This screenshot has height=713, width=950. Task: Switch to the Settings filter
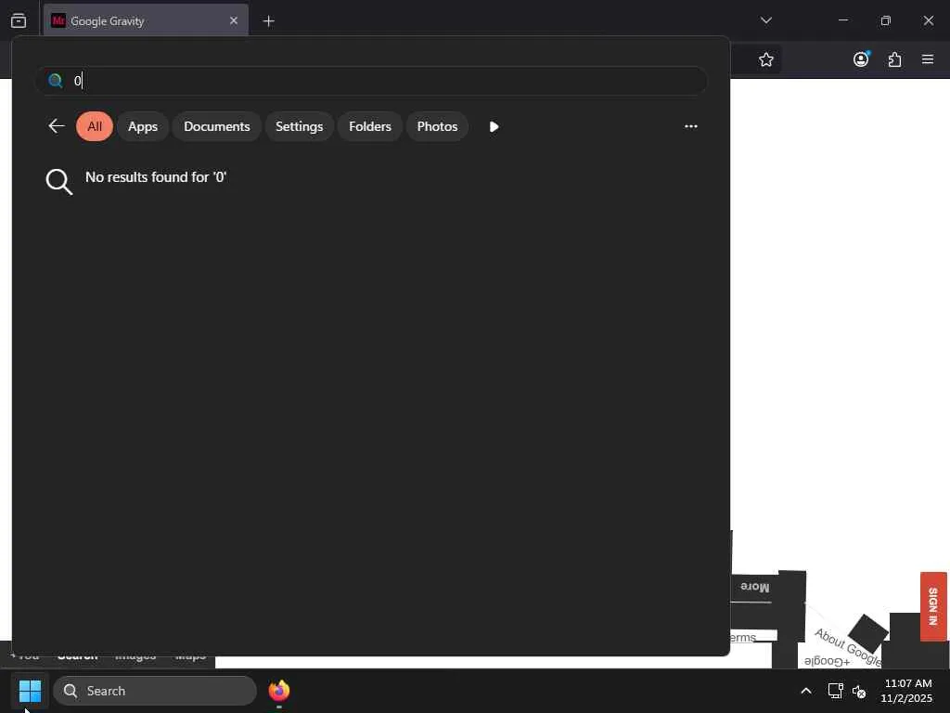point(300,126)
